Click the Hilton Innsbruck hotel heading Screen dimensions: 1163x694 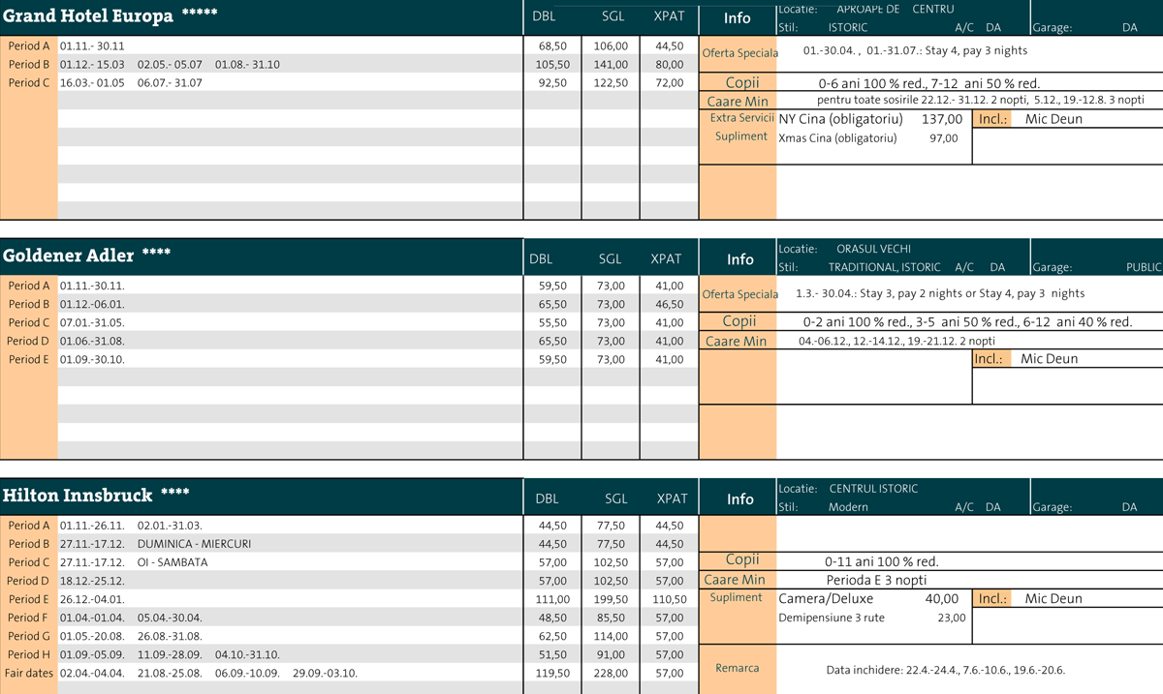(78, 496)
